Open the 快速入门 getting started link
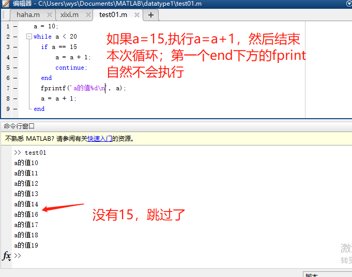352x277 pixels. (x=100, y=139)
